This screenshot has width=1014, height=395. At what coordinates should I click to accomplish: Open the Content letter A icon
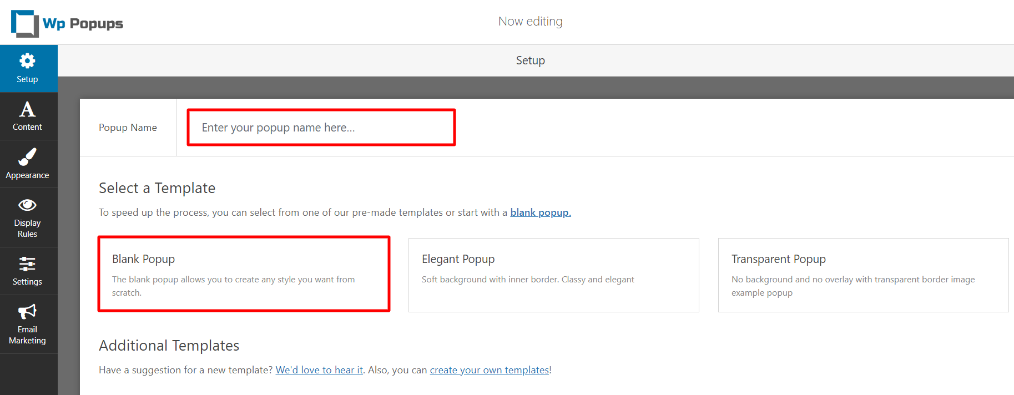click(x=27, y=109)
